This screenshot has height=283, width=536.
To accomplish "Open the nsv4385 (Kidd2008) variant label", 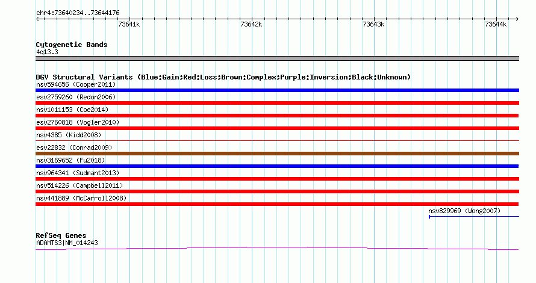I will click(69, 135).
